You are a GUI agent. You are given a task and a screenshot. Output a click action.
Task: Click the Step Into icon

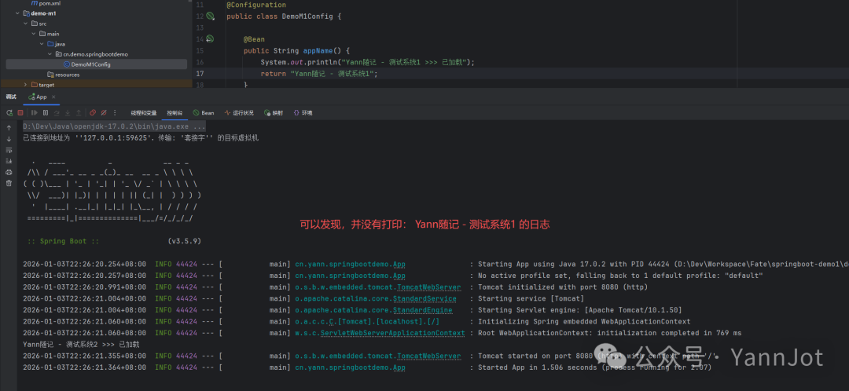click(x=68, y=112)
